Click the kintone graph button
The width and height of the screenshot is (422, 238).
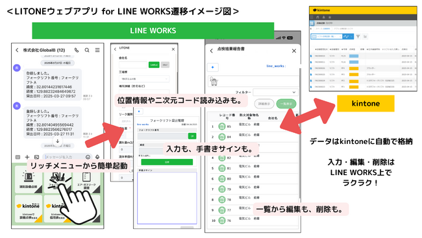pyautogui.click(x=348, y=36)
